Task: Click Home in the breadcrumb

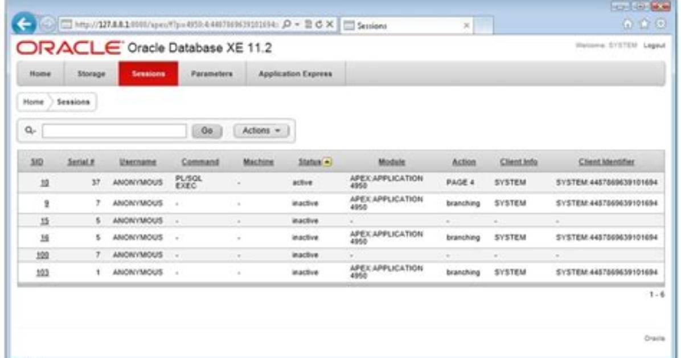Action: tap(34, 102)
